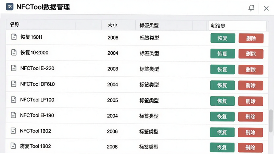Restore the NFCTool DF6L0 entry

(x=222, y=85)
